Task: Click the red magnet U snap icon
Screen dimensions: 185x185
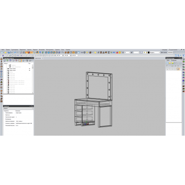Action: click(x=29, y=53)
